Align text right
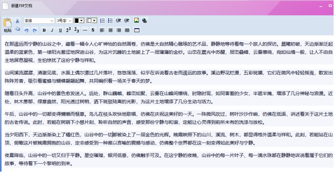334x172 pixels. 119,30
